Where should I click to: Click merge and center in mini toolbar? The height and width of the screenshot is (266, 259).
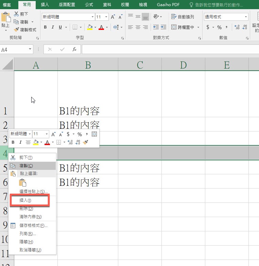[x=94, y=134]
